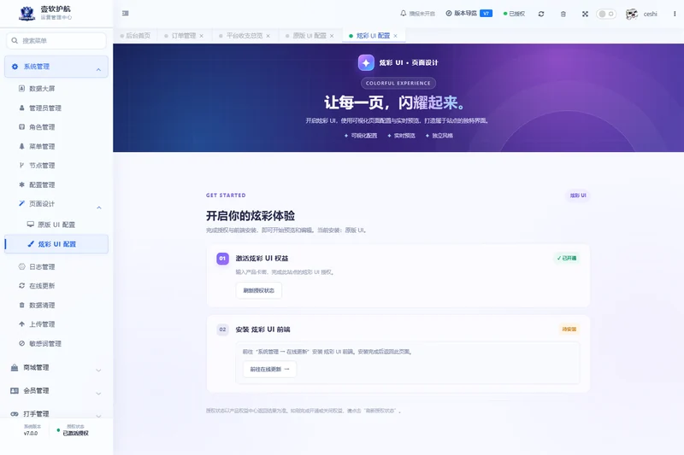Viewport: 684px width, 455px height.
Task: Click the 实时预览 feature label in banner
Action: [404, 136]
